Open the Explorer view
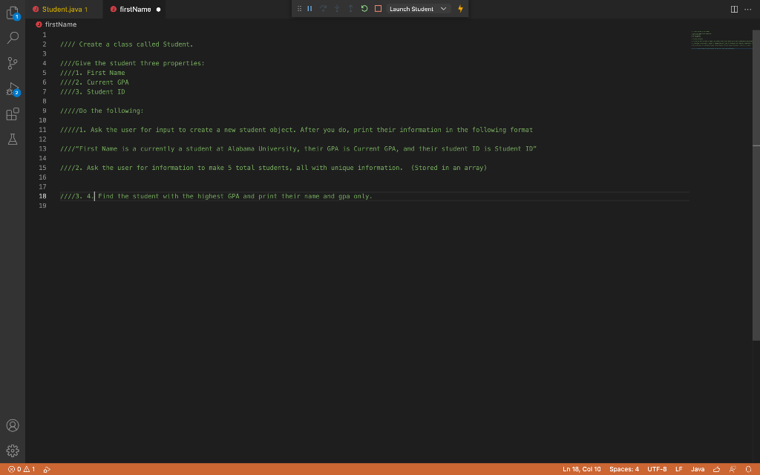The height and width of the screenshot is (475, 760). click(x=12, y=13)
